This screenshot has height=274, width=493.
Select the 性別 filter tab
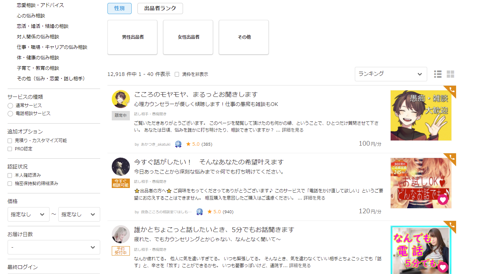click(x=119, y=8)
